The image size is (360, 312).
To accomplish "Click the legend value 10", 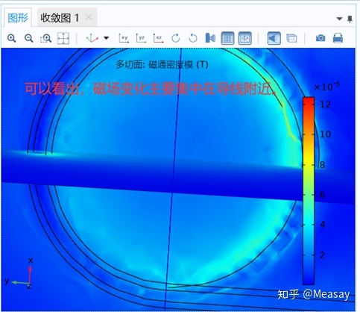I will pyautogui.click(x=326, y=134).
